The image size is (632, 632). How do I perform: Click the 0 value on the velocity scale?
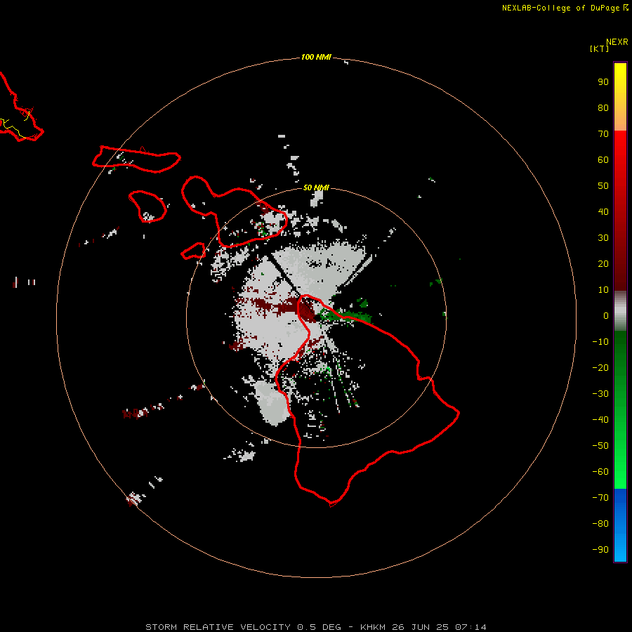click(606, 315)
